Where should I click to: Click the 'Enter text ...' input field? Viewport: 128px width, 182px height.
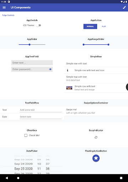[x=32, y=63]
